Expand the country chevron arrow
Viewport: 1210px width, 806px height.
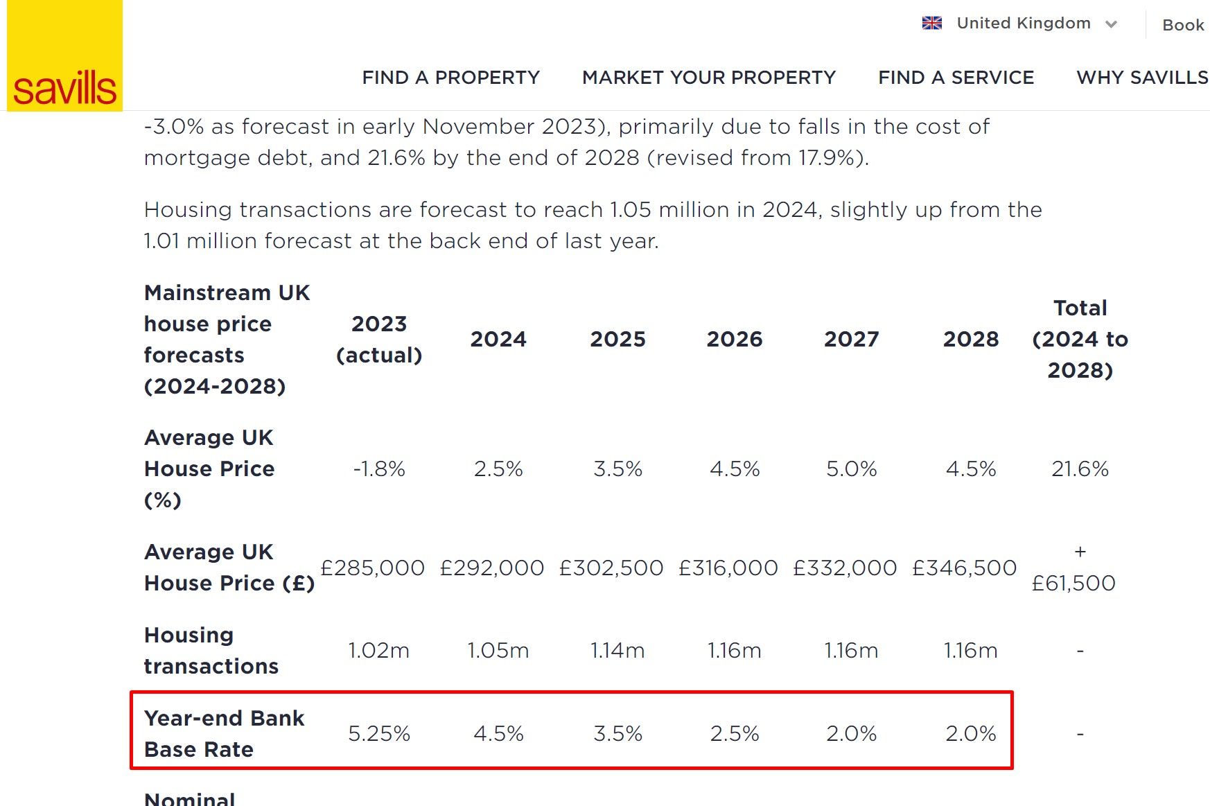tap(1112, 24)
